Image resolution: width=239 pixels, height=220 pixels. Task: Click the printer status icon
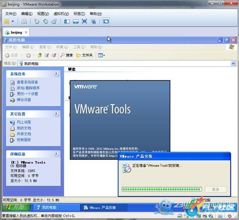tap(205, 216)
